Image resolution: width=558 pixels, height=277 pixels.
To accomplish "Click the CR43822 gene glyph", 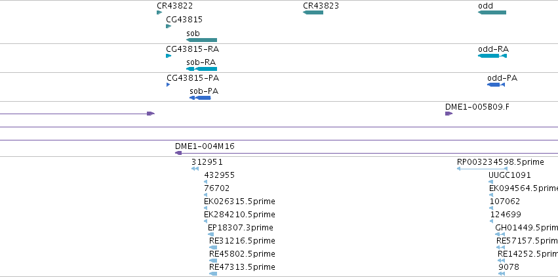I will (x=159, y=12).
